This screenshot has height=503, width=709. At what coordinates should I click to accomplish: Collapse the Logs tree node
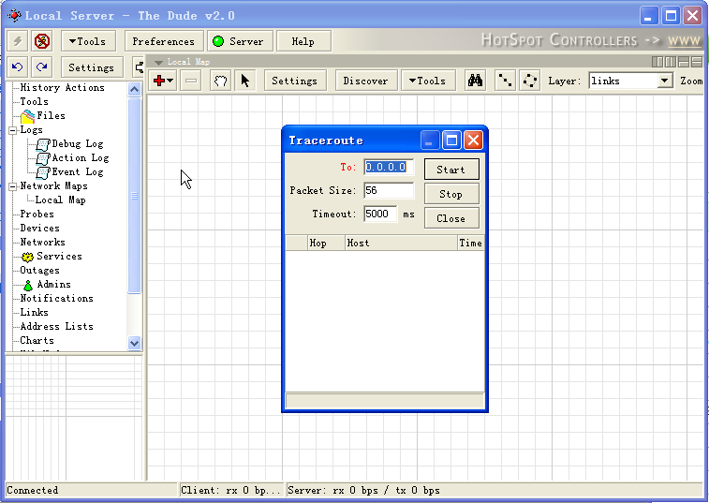tap(13, 130)
